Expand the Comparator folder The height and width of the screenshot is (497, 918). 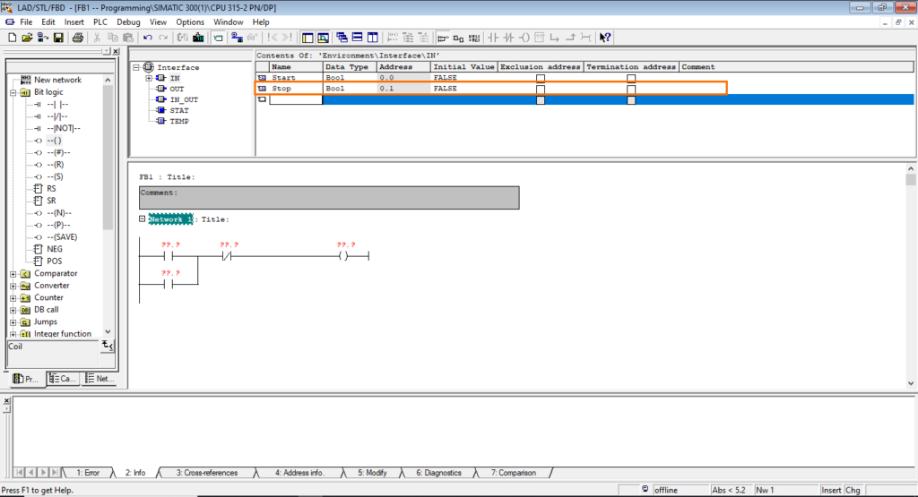pos(13,274)
